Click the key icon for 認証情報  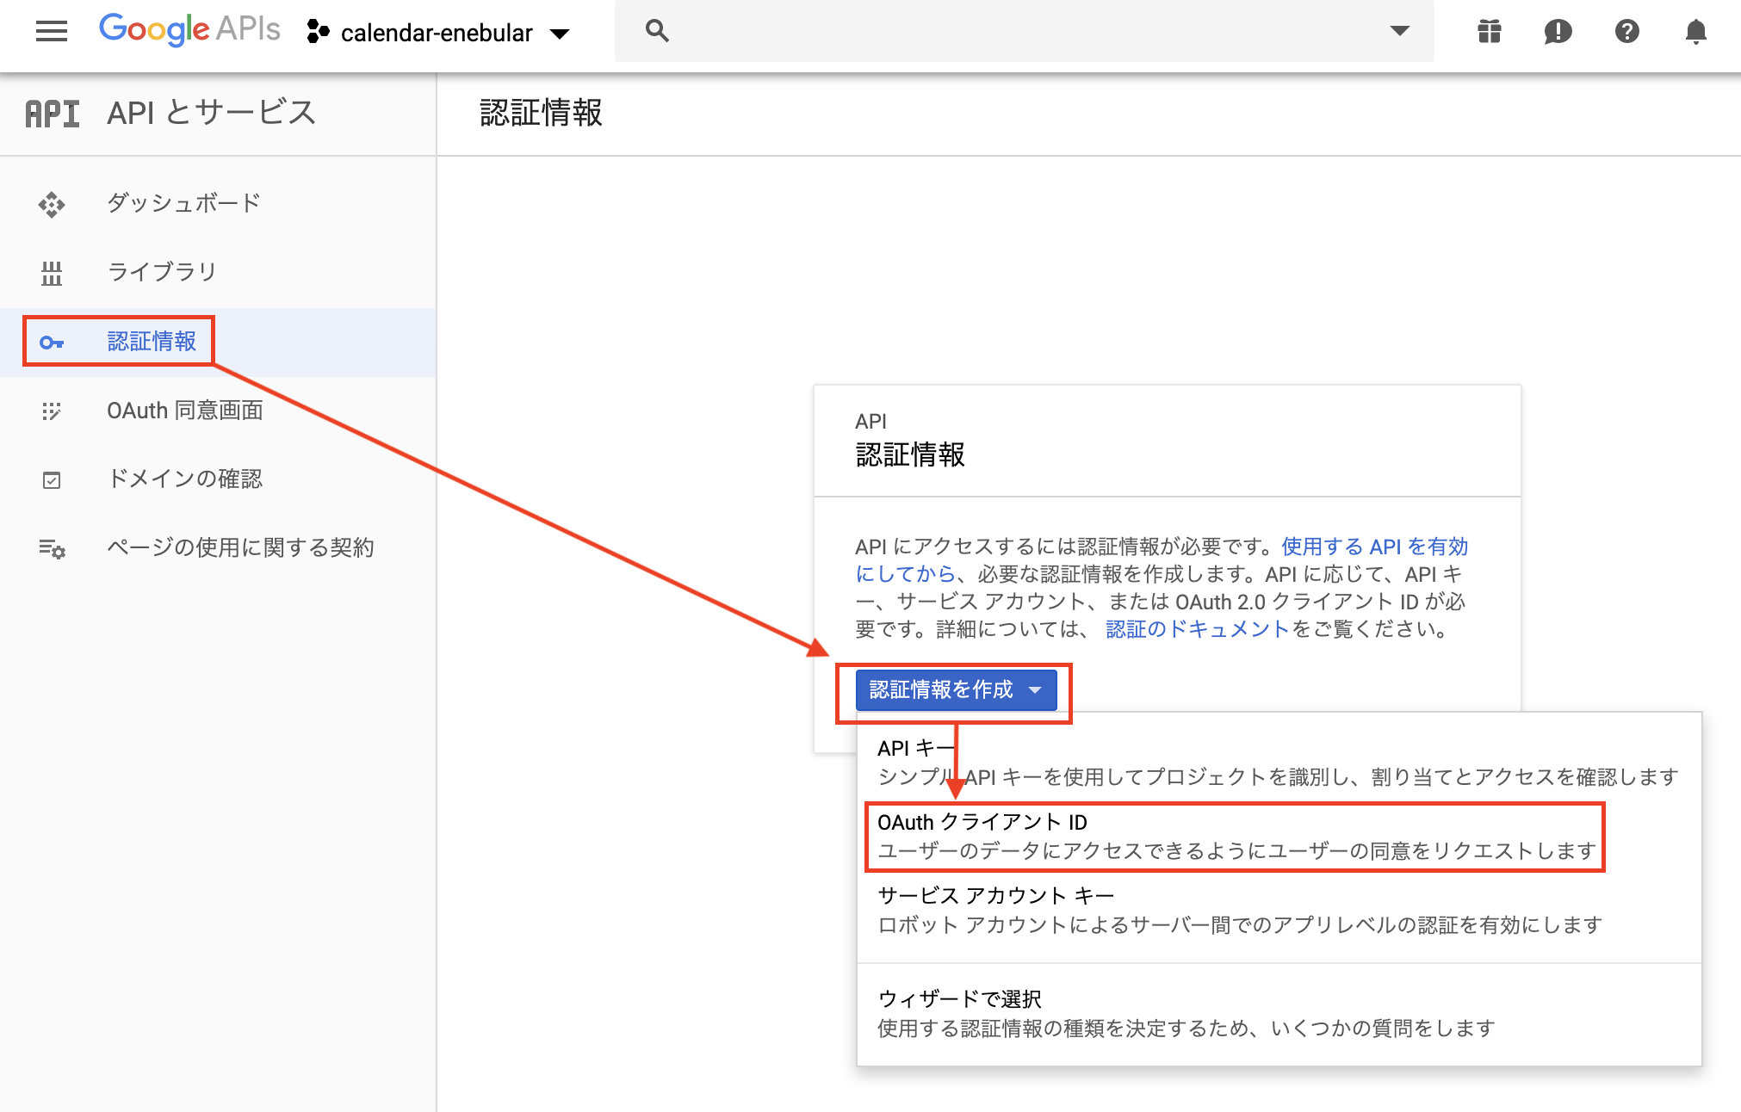click(52, 343)
